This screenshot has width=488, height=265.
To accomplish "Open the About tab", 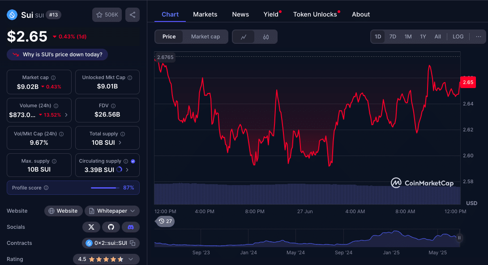I will (361, 14).
